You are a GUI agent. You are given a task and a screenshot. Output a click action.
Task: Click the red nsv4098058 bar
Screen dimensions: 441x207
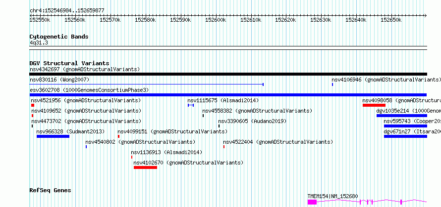374,105
